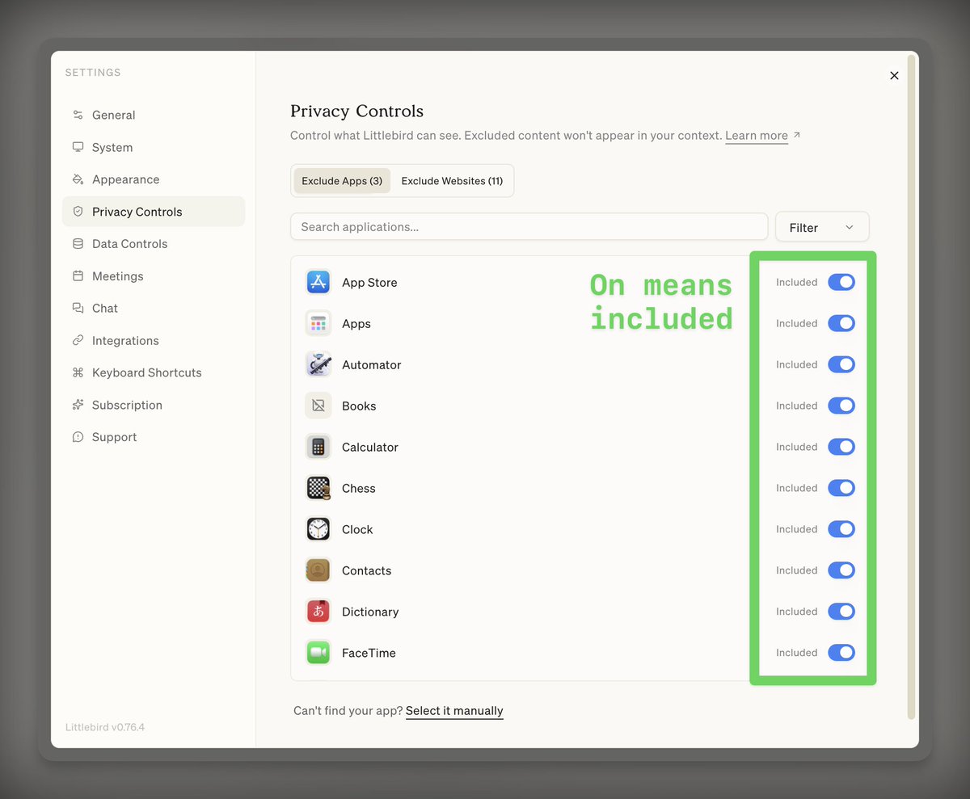This screenshot has height=799, width=970.
Task: Open General settings section
Action: (154, 115)
